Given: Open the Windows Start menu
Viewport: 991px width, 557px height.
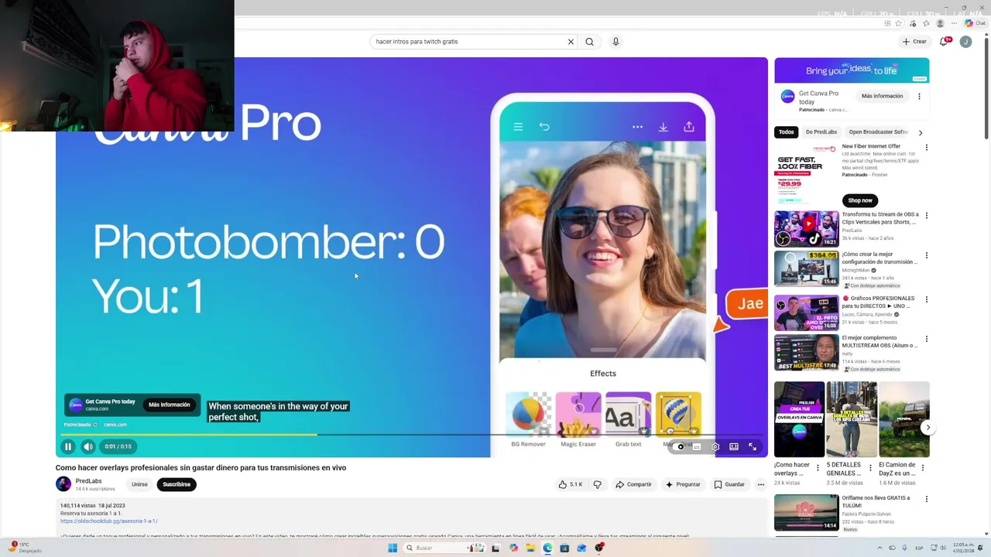Looking at the screenshot, I should coord(393,548).
